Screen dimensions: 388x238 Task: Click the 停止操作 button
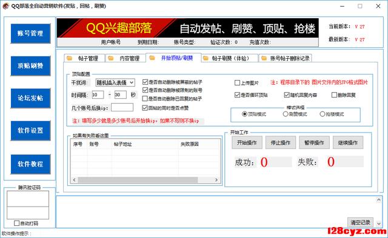pos(281,142)
